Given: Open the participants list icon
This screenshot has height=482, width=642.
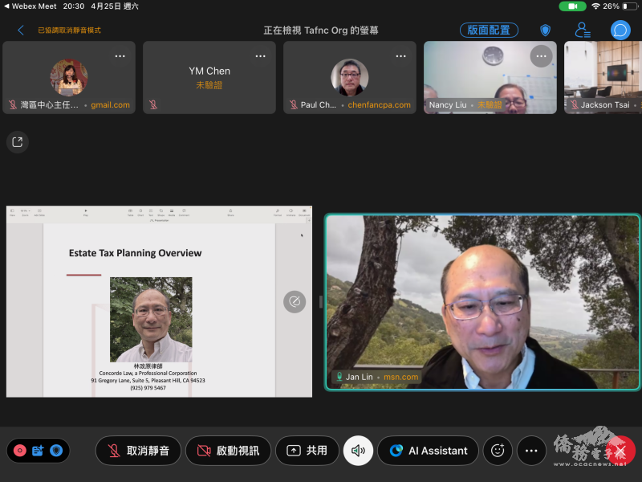Looking at the screenshot, I should pyautogui.click(x=583, y=31).
